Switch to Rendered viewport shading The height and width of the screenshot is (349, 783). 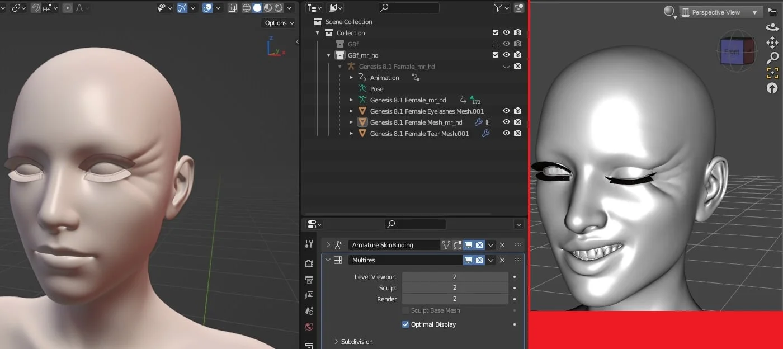(x=277, y=8)
